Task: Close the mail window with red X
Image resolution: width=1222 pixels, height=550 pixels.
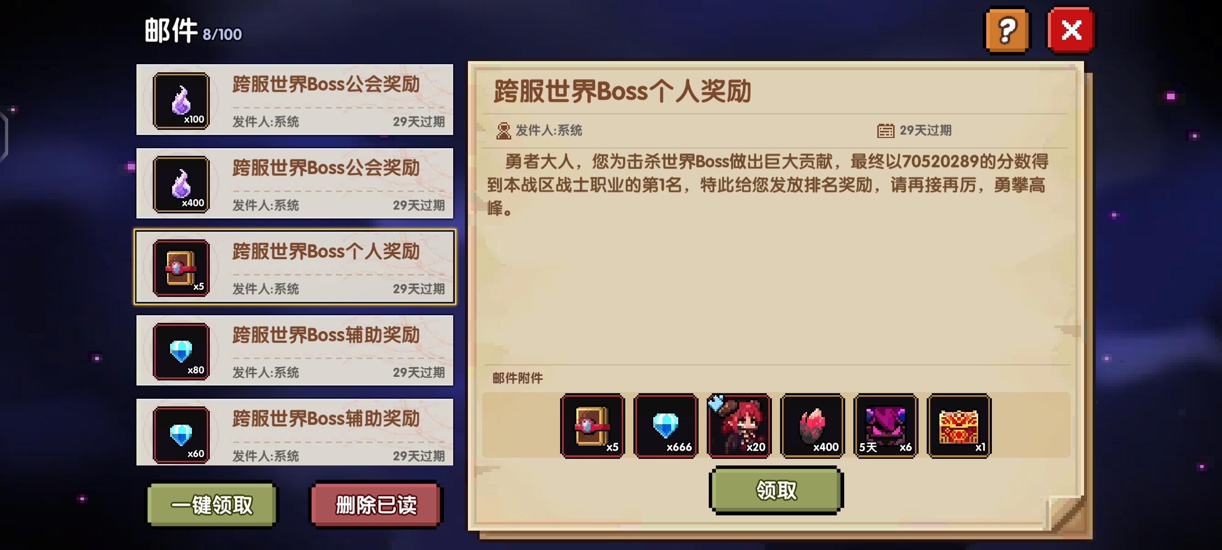Action: tap(1071, 31)
